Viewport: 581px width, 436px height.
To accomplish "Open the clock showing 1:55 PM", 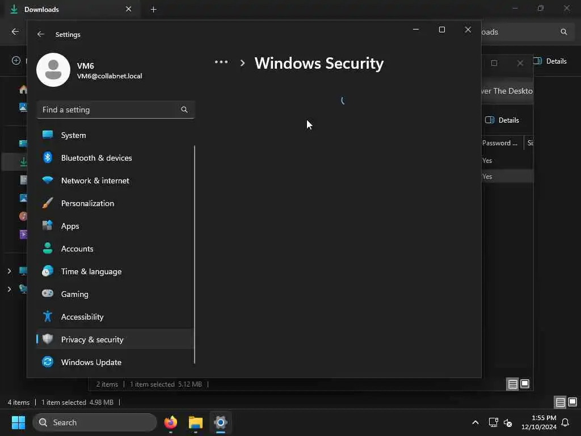I will tap(539, 422).
